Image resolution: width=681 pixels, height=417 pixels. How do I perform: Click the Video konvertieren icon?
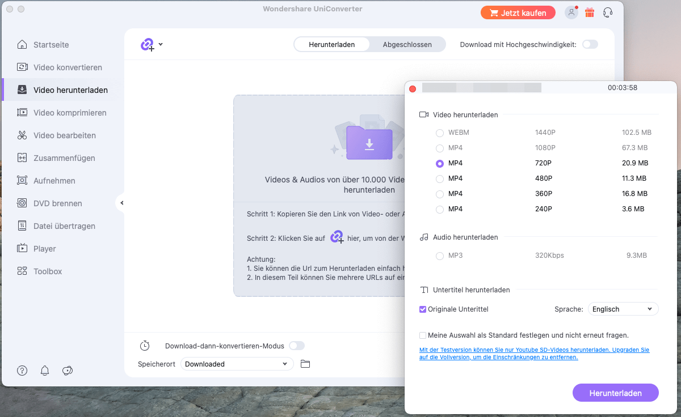point(22,67)
